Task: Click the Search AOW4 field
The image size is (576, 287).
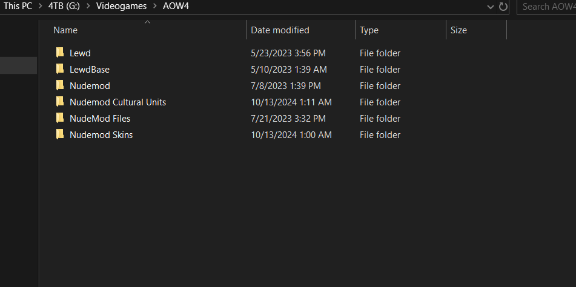Action: coord(548,7)
